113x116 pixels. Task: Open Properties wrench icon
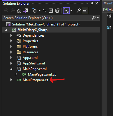[x=78, y=11]
